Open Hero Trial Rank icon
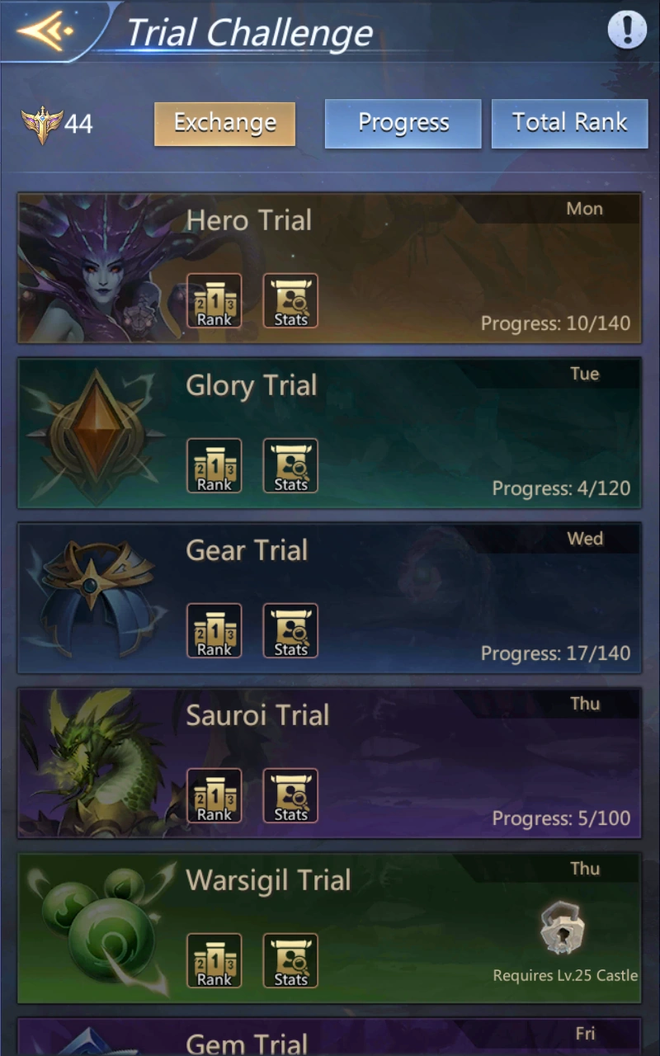Image resolution: width=660 pixels, height=1056 pixels. click(x=214, y=300)
